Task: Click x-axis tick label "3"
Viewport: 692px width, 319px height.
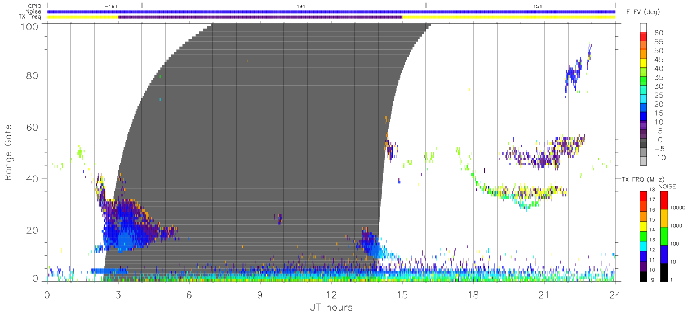Action: tap(118, 295)
